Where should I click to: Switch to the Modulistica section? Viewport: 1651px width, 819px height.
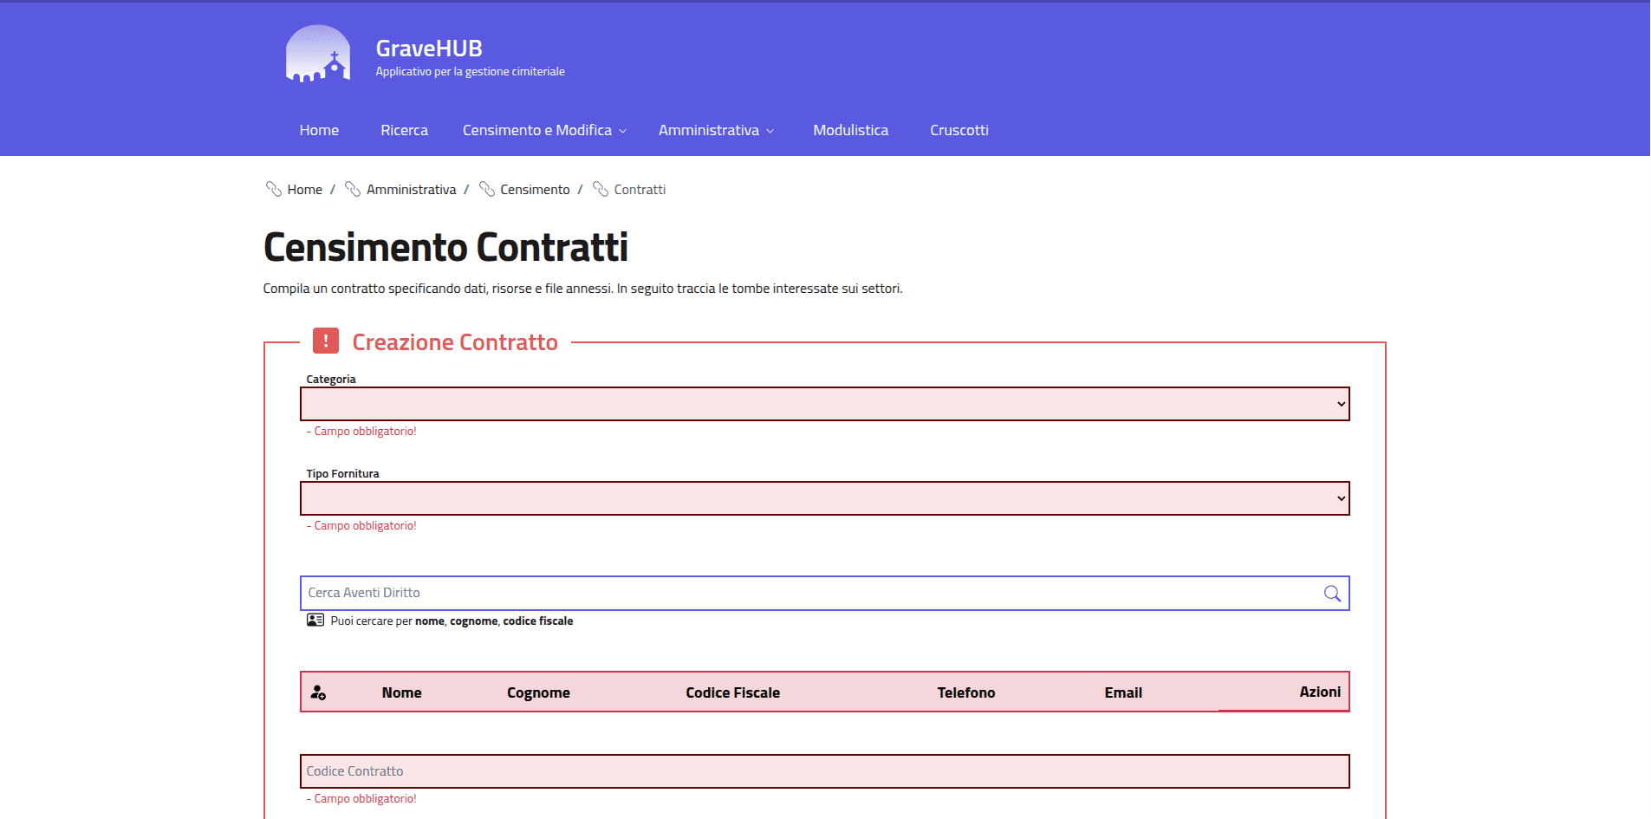pyautogui.click(x=850, y=130)
